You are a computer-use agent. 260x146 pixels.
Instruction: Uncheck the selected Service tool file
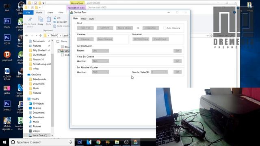59,51
